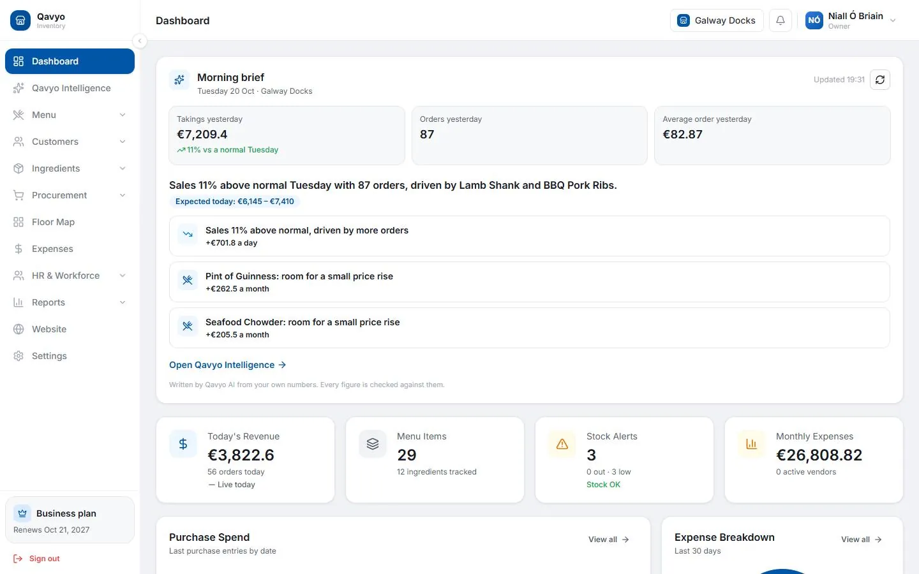Open the Seafood Chowder price rise insight
Screen dimensions: 919x574
coord(530,328)
